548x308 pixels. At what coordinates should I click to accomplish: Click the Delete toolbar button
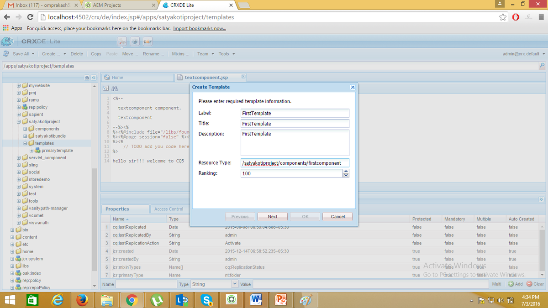(77, 54)
